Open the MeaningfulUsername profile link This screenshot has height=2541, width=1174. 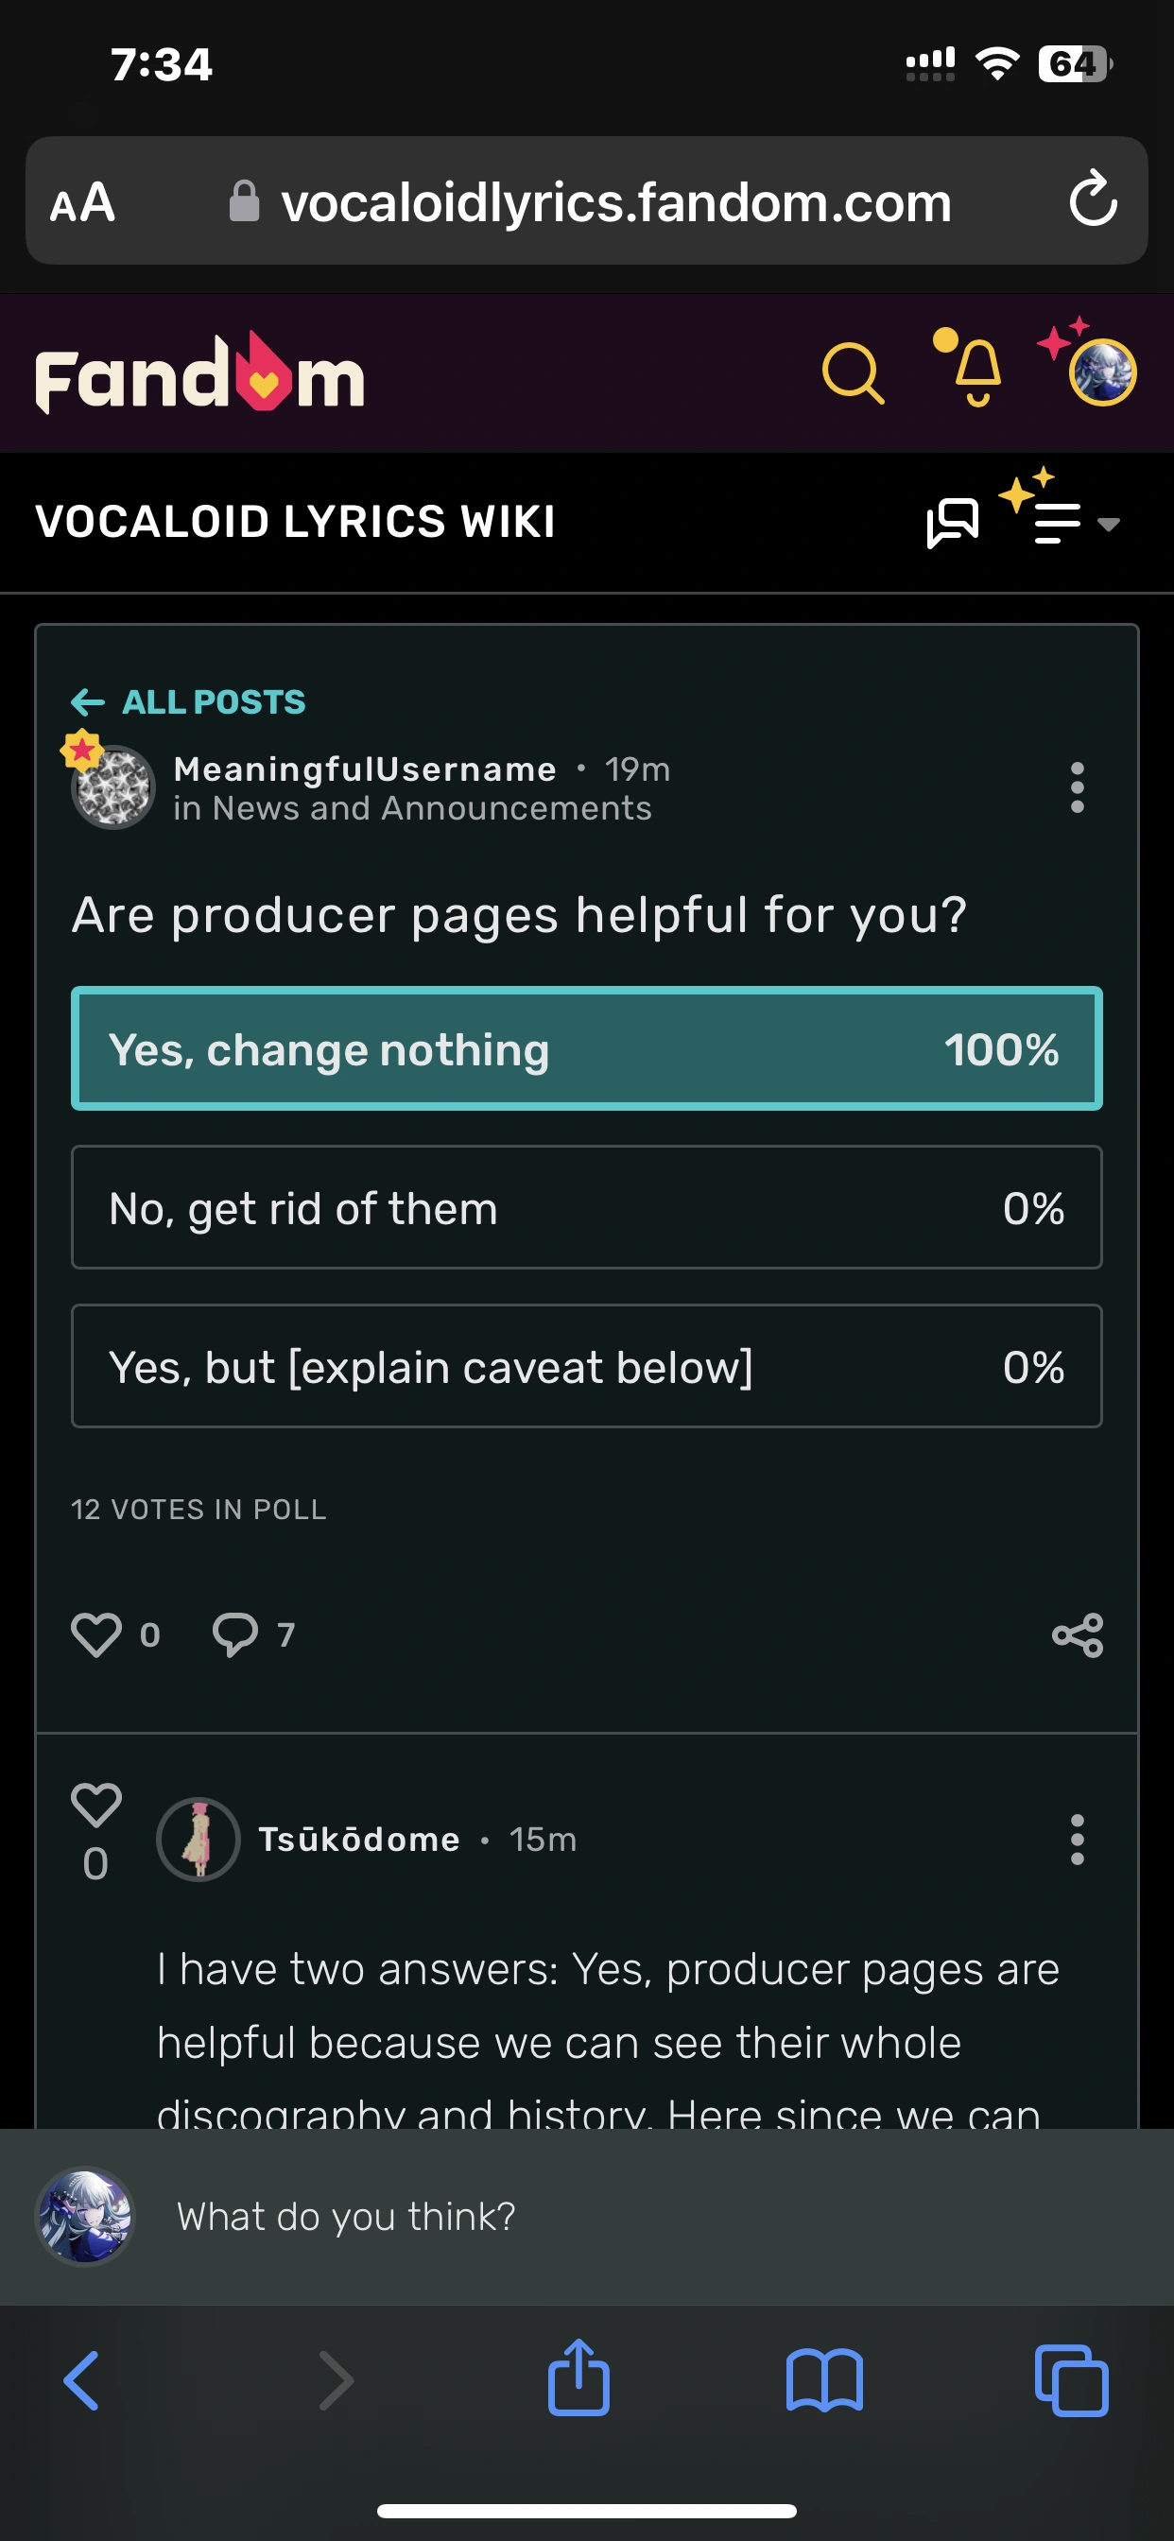coord(365,769)
